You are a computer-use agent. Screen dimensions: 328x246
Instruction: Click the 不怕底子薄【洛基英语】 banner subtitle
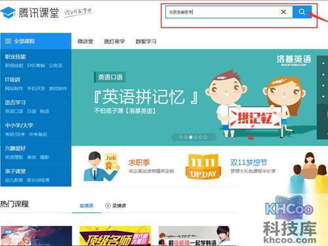click(x=125, y=111)
